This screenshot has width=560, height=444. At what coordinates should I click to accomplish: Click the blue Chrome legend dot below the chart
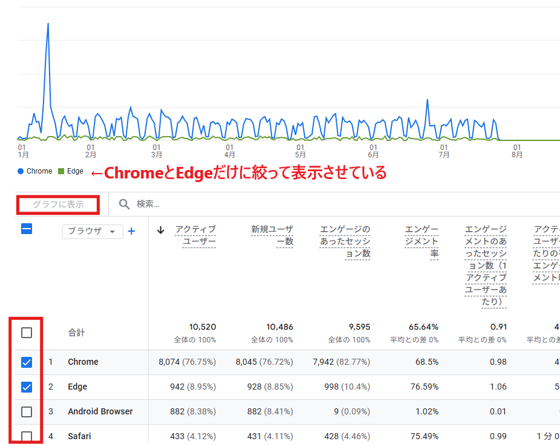pos(19,171)
